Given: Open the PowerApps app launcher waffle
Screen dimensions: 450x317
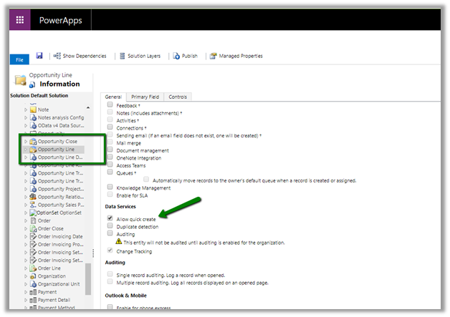Looking at the screenshot, I should [19, 20].
